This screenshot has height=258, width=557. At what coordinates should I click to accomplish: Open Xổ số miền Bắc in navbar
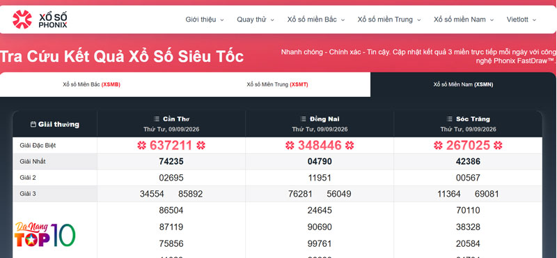[312, 20]
